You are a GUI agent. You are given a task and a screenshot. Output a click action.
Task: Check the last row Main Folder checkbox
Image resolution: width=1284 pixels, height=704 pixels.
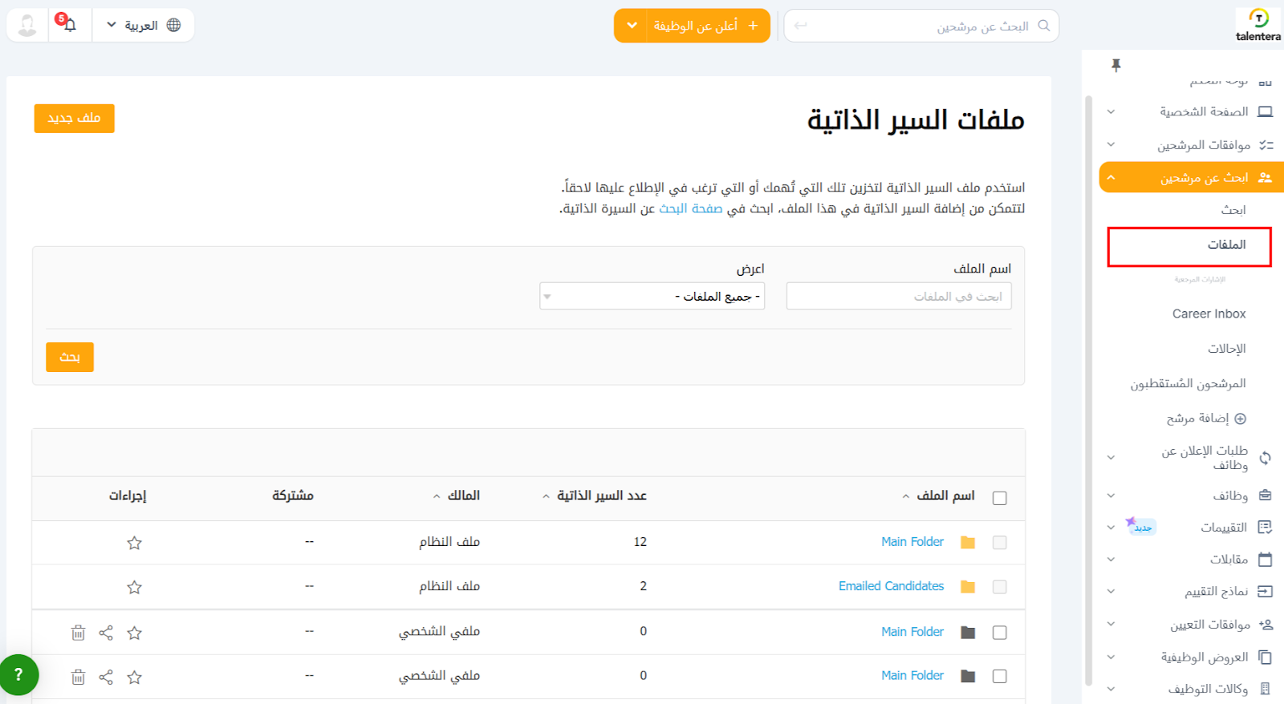pyautogui.click(x=999, y=677)
